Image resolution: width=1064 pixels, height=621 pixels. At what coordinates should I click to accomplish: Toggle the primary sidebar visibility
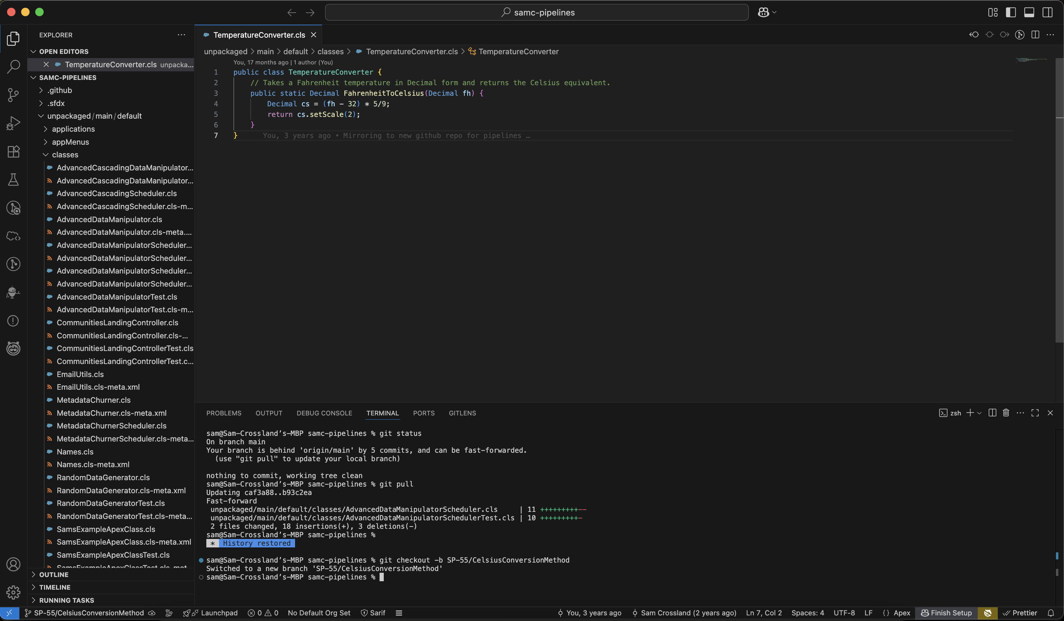click(1011, 12)
